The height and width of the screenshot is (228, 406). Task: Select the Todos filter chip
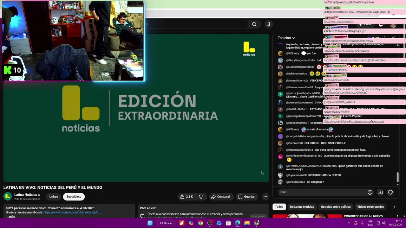(279, 207)
